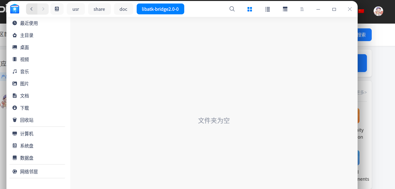Open the 回收站 trash folder
Viewport: 395px width, 189px height.
point(27,120)
